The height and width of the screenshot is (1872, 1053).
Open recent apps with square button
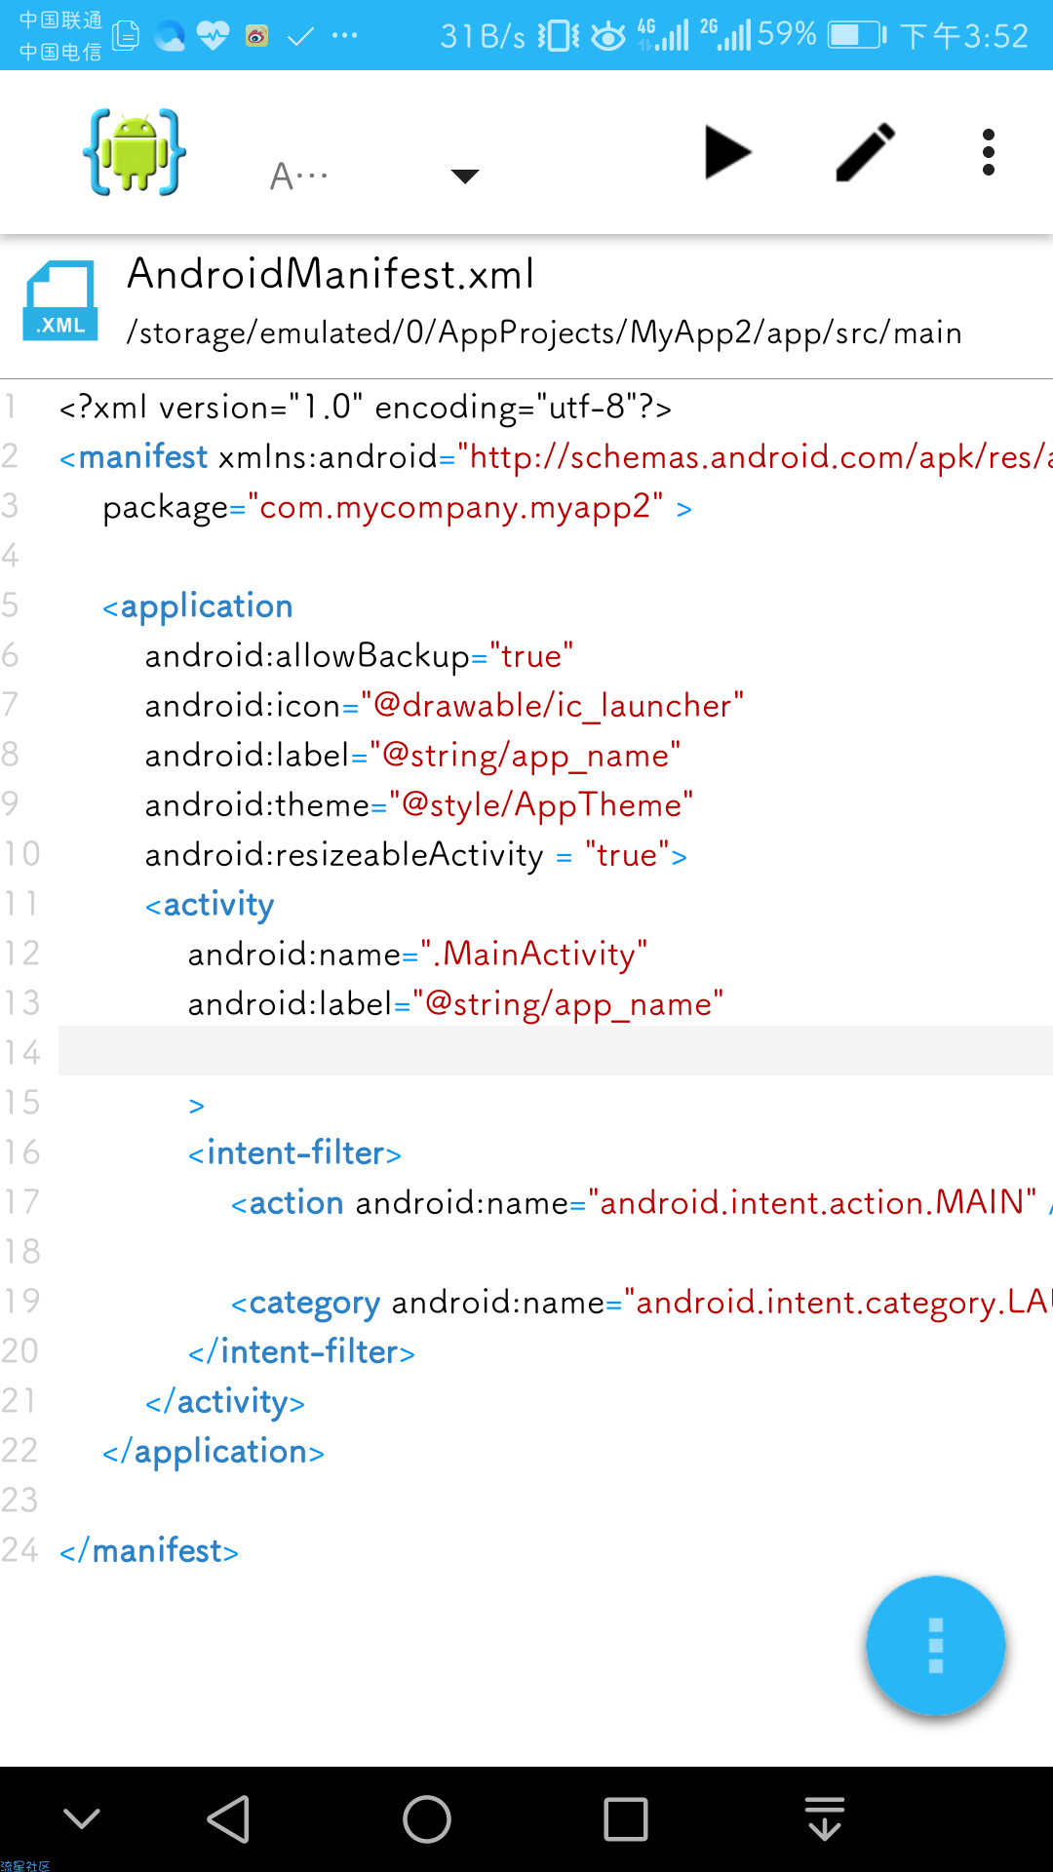point(625,1819)
